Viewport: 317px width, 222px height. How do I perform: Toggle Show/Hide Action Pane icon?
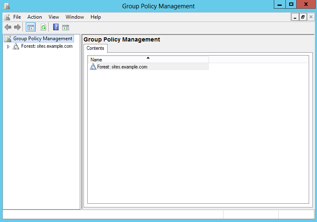[66, 27]
